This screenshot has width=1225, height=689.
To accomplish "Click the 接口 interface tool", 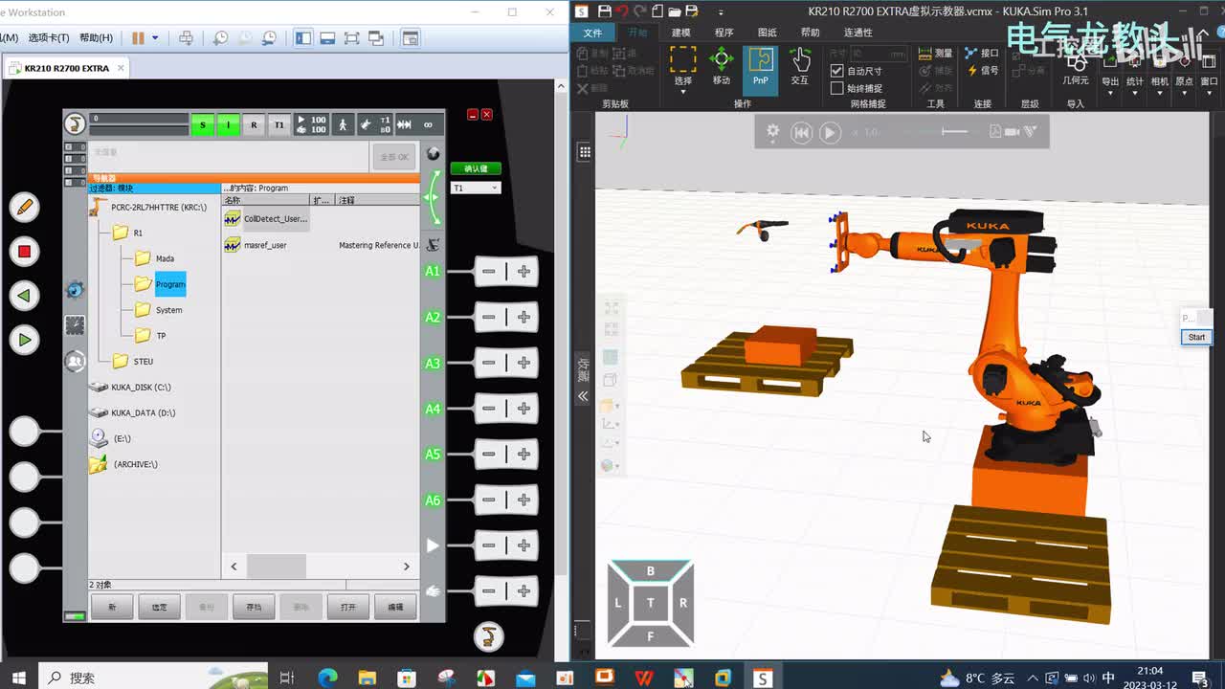I will [982, 53].
